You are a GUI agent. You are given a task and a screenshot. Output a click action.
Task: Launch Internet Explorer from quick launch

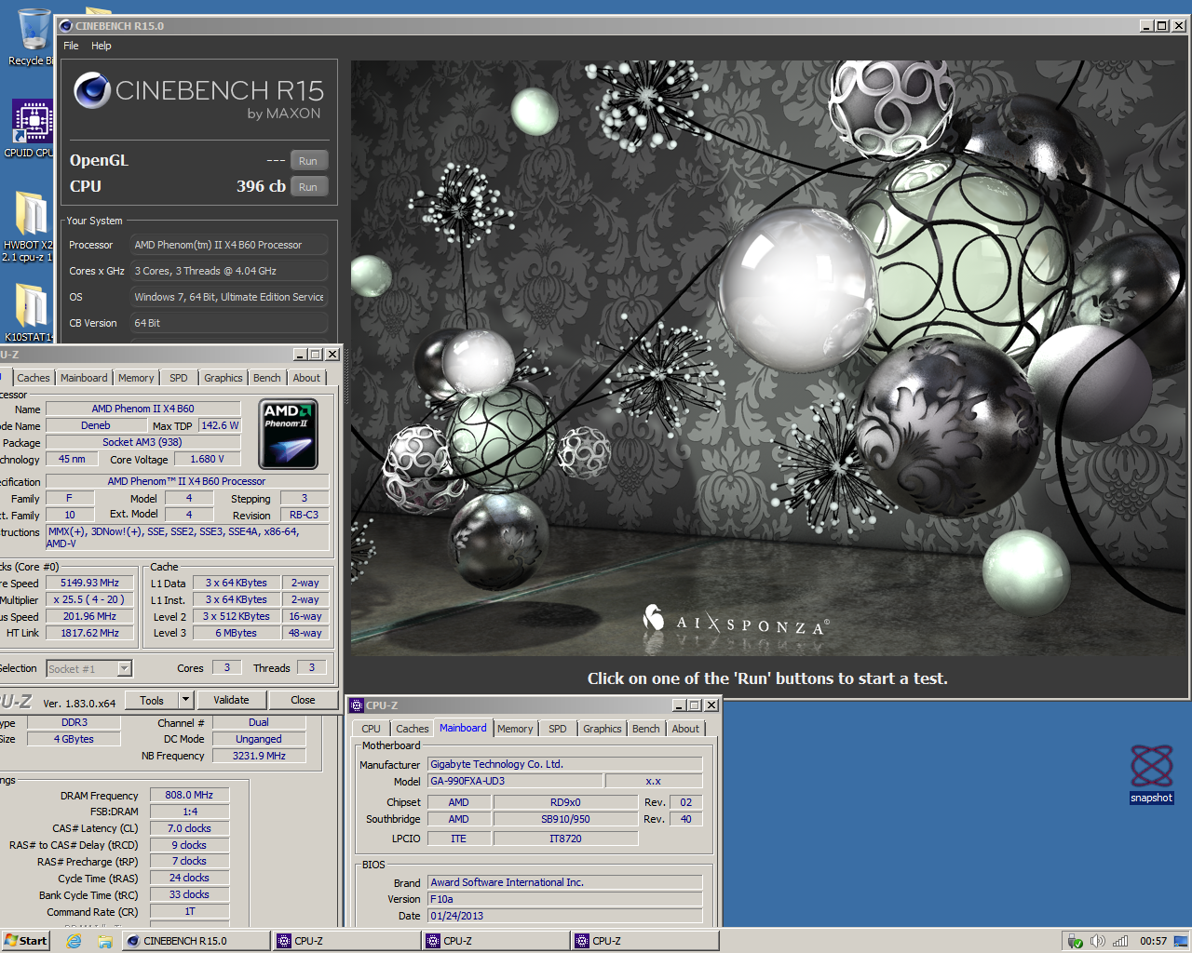coord(74,941)
